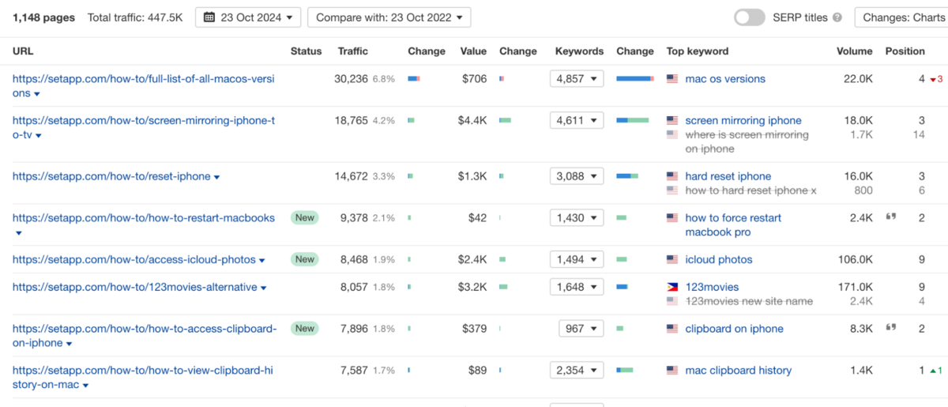Click the keywords change bar for macos-versions row
This screenshot has height=407, width=948.
point(634,79)
